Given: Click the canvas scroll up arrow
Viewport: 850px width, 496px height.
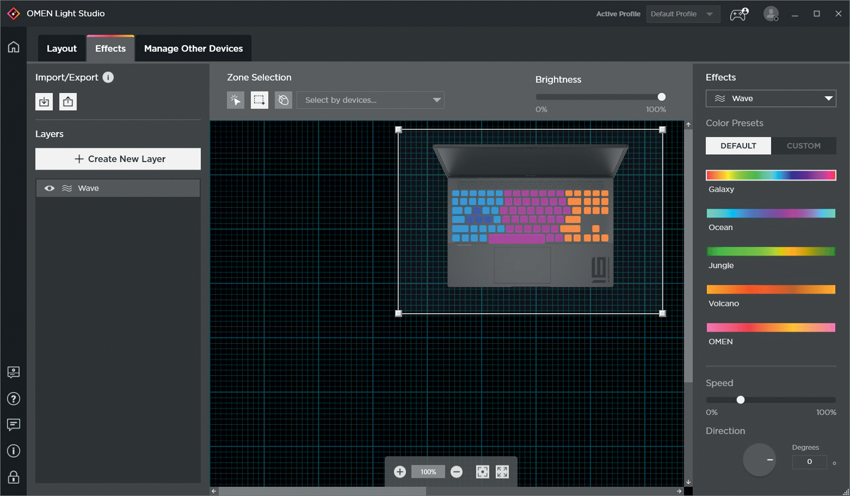Looking at the screenshot, I should click(688, 125).
